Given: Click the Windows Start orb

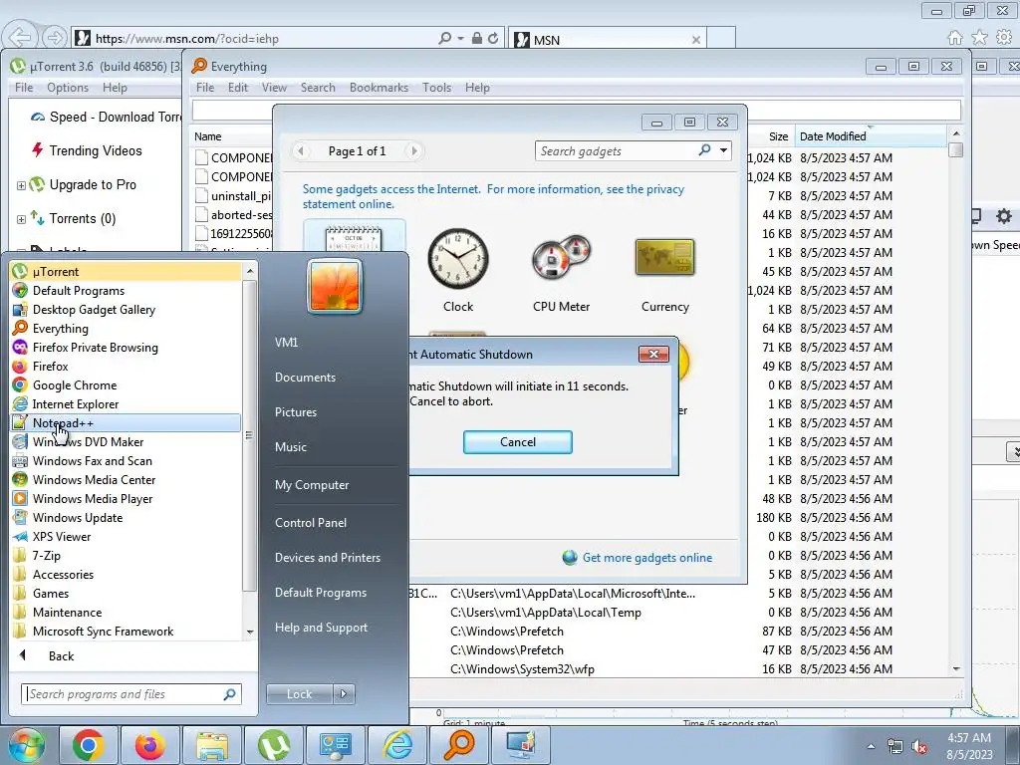Looking at the screenshot, I should 26,745.
